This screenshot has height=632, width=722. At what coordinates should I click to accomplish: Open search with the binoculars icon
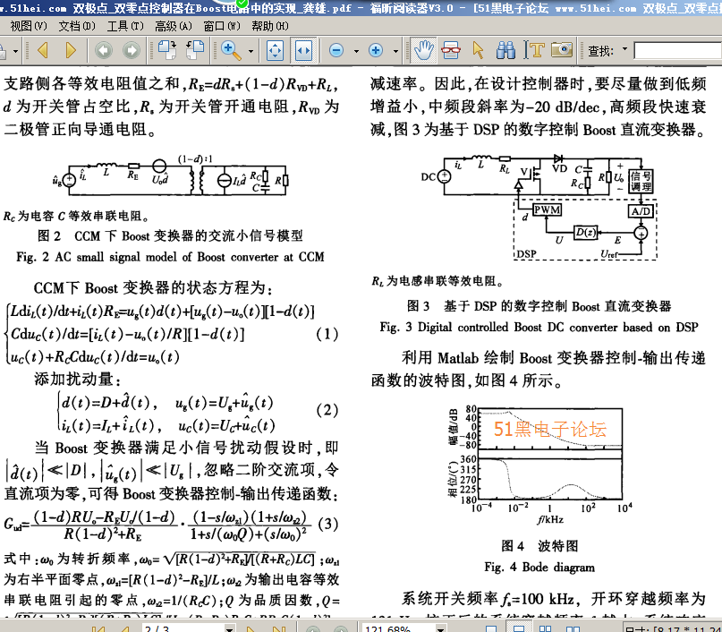[x=506, y=50]
